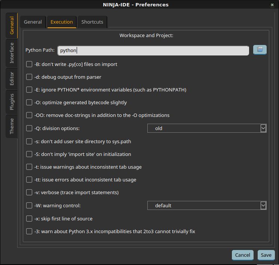The height and width of the screenshot is (265, 279).
Task: Select the General vertical sidebar tab
Action: point(12,25)
